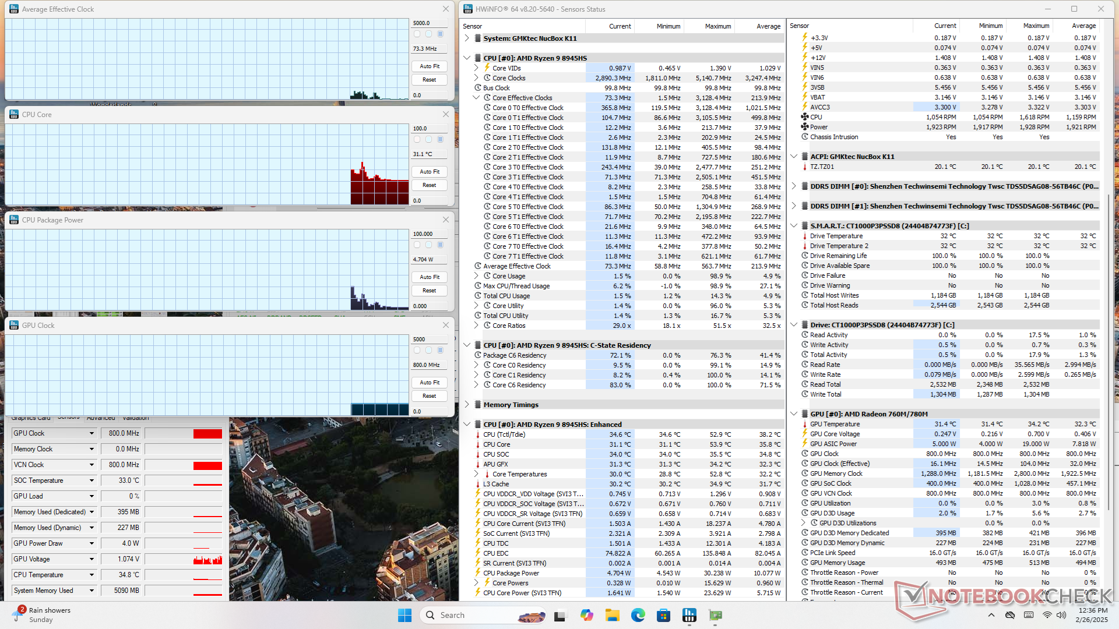This screenshot has height=629, width=1119.
Task: Expand the Core Temperatures row
Action: point(476,474)
